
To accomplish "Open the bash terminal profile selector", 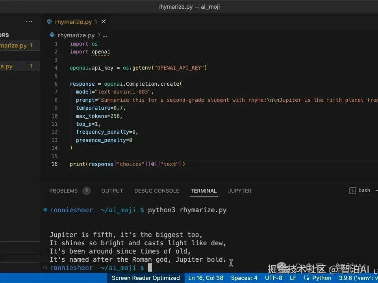I will pyautogui.click(x=364, y=191).
